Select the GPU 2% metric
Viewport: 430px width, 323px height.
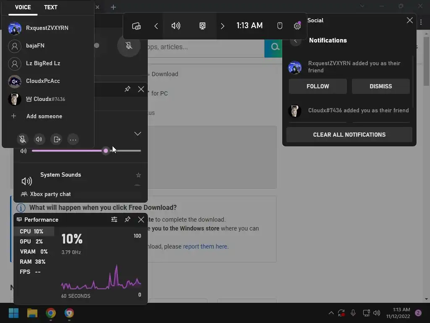34,241
